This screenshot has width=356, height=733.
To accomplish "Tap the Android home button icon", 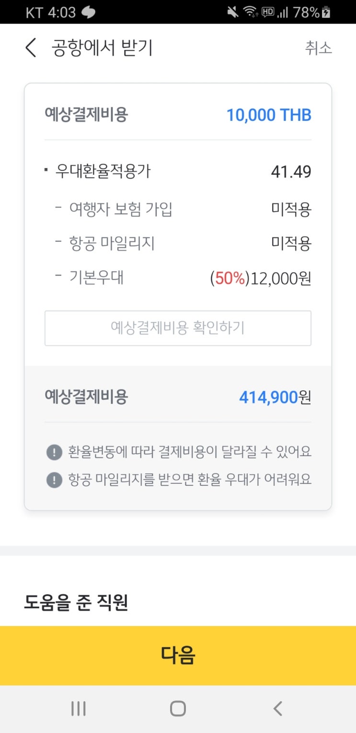I will [x=178, y=708].
